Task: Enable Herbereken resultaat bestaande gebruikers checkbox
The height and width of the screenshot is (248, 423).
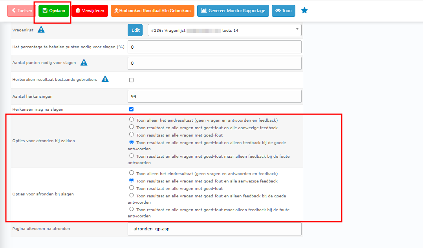Action: tap(132, 80)
